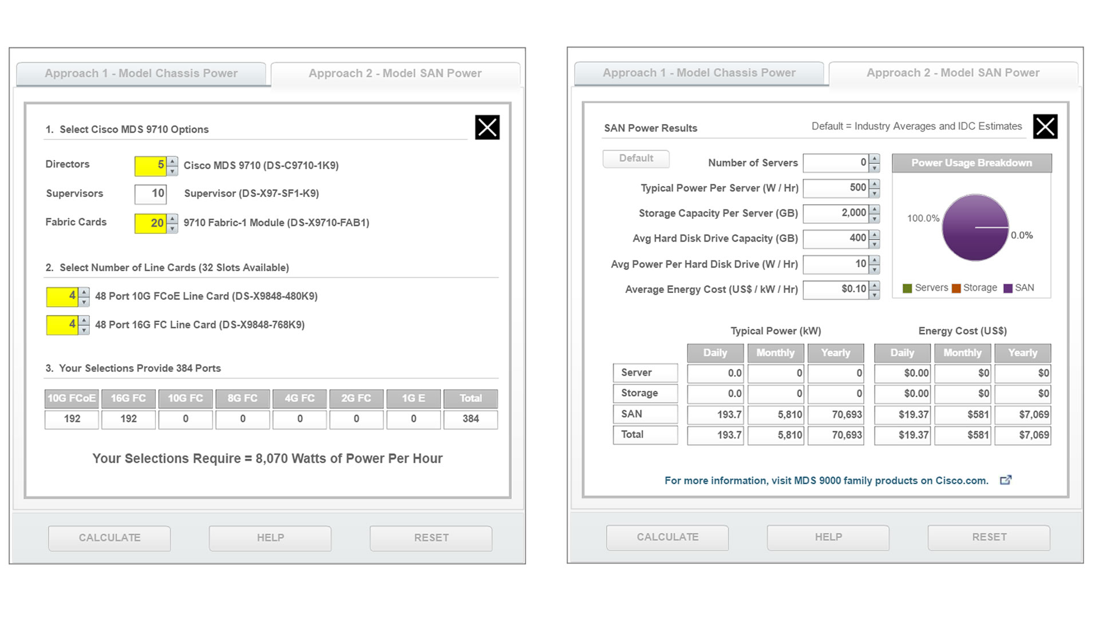Increase Number of Servers value

[875, 159]
